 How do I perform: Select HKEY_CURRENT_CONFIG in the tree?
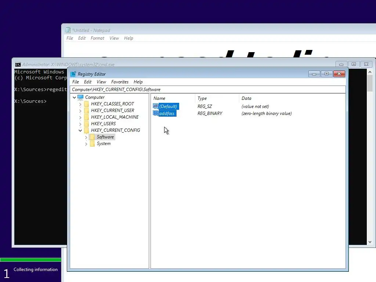115,130
